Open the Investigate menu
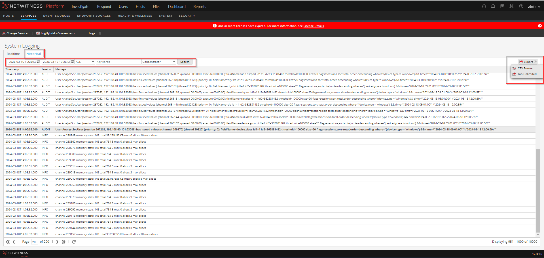 click(x=80, y=7)
